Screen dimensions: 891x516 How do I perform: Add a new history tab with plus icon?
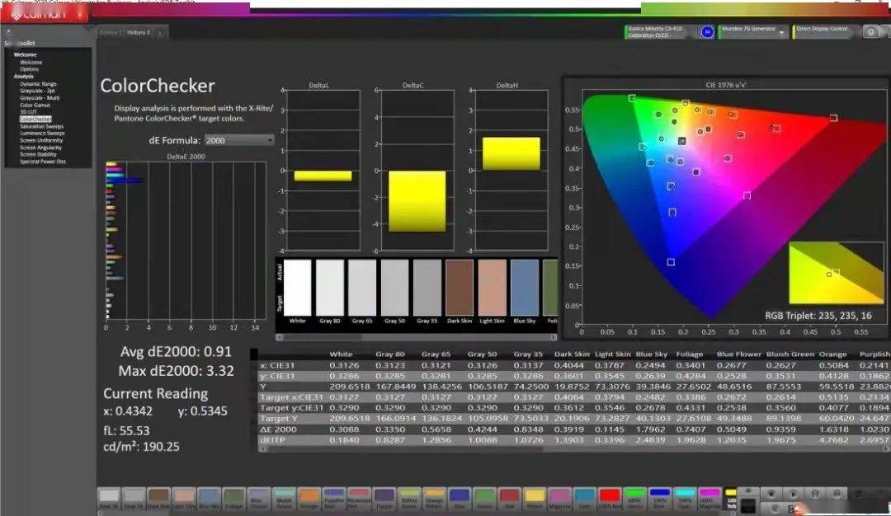[x=160, y=33]
